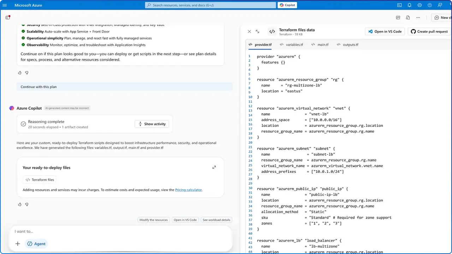Expand the Terraform files artifact panel
This screenshot has height=254, width=452.
click(214, 167)
